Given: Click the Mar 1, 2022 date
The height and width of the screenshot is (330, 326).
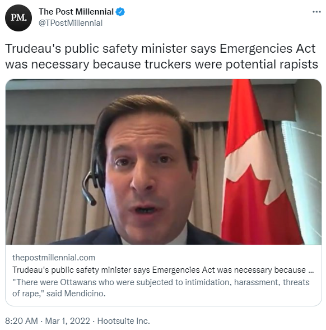Looking at the screenshot, I should coord(67,321).
